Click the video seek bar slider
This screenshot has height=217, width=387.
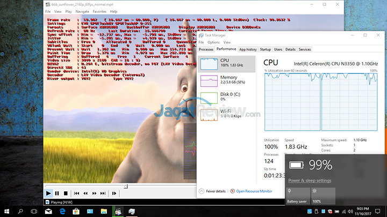click(126, 186)
